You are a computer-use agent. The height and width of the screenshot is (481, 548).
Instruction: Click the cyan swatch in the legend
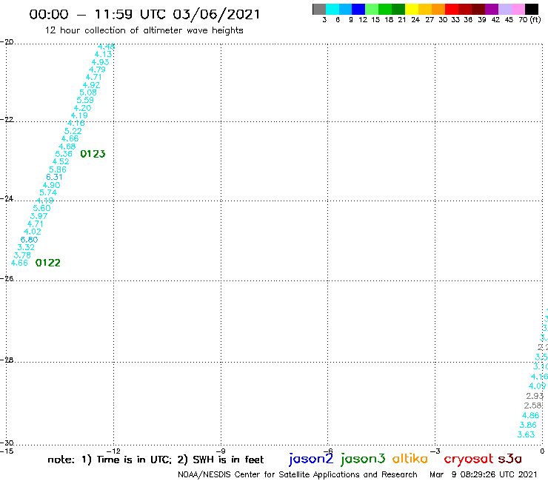pyautogui.click(x=333, y=9)
